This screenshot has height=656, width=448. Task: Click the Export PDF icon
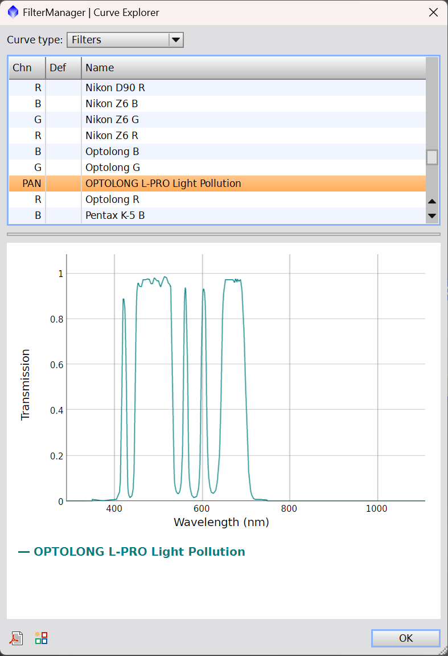pos(17,638)
